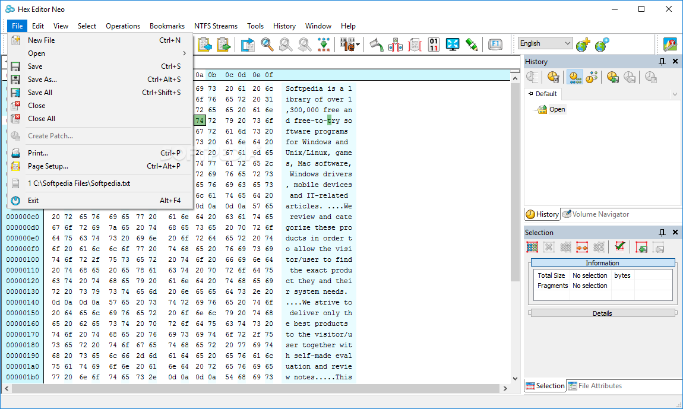Choose Exit from the File menu

(100, 201)
